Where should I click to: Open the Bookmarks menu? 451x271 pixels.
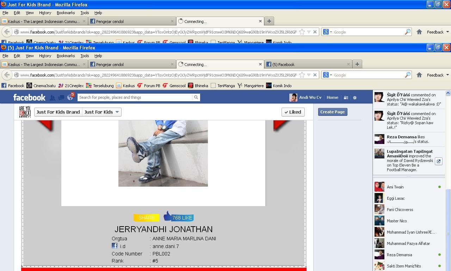66,56
